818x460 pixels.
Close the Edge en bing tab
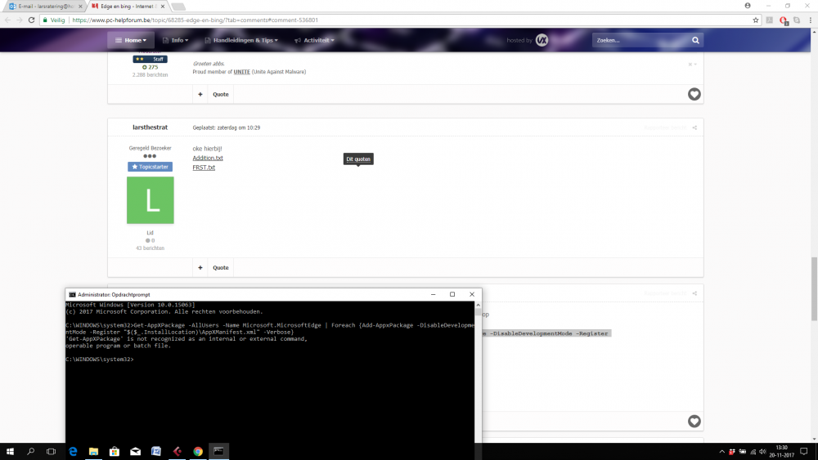[x=163, y=7]
